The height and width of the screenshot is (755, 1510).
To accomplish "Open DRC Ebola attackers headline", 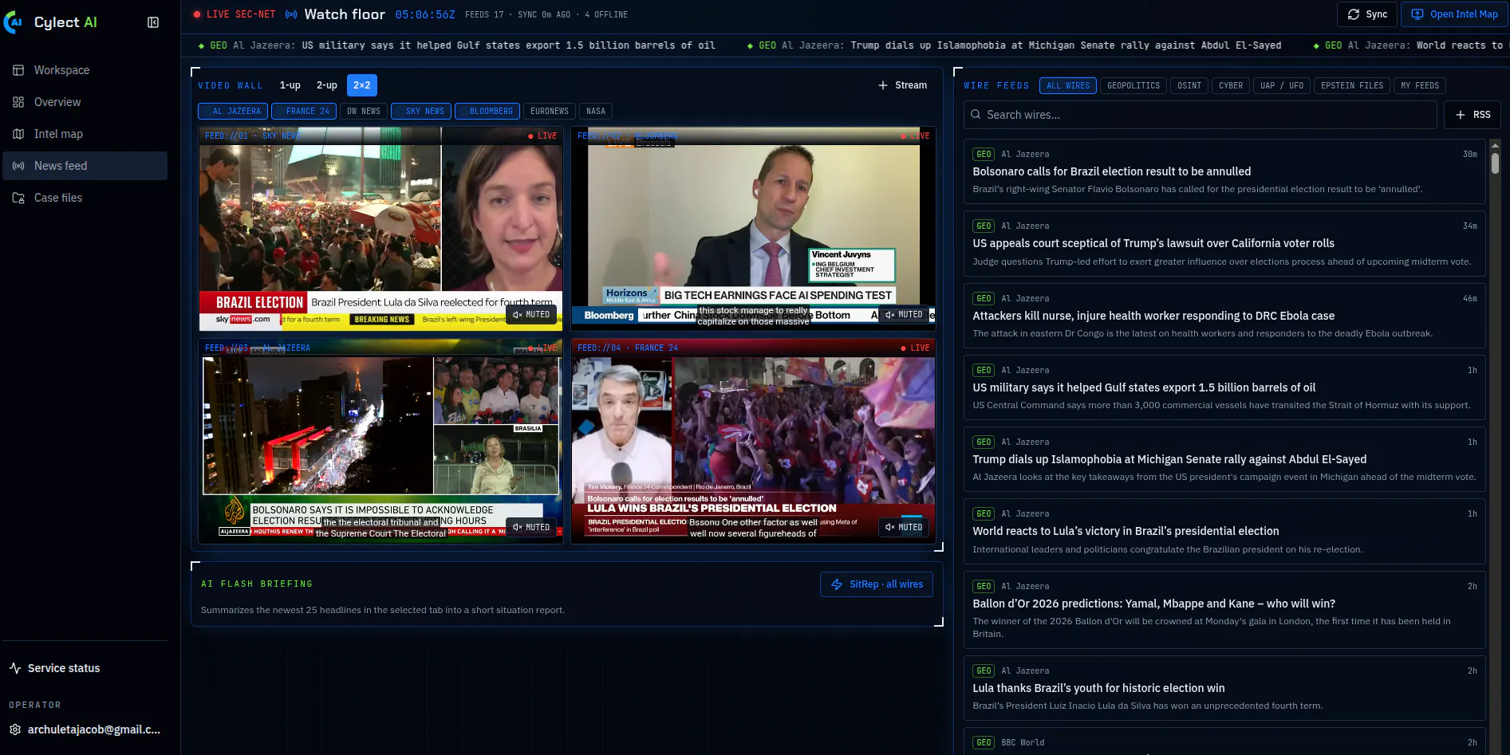I will click(1153, 316).
